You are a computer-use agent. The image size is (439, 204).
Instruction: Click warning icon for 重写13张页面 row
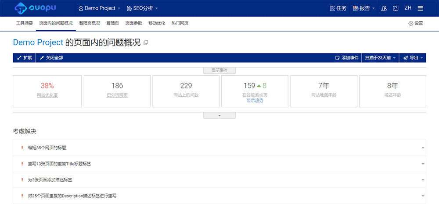(22, 164)
